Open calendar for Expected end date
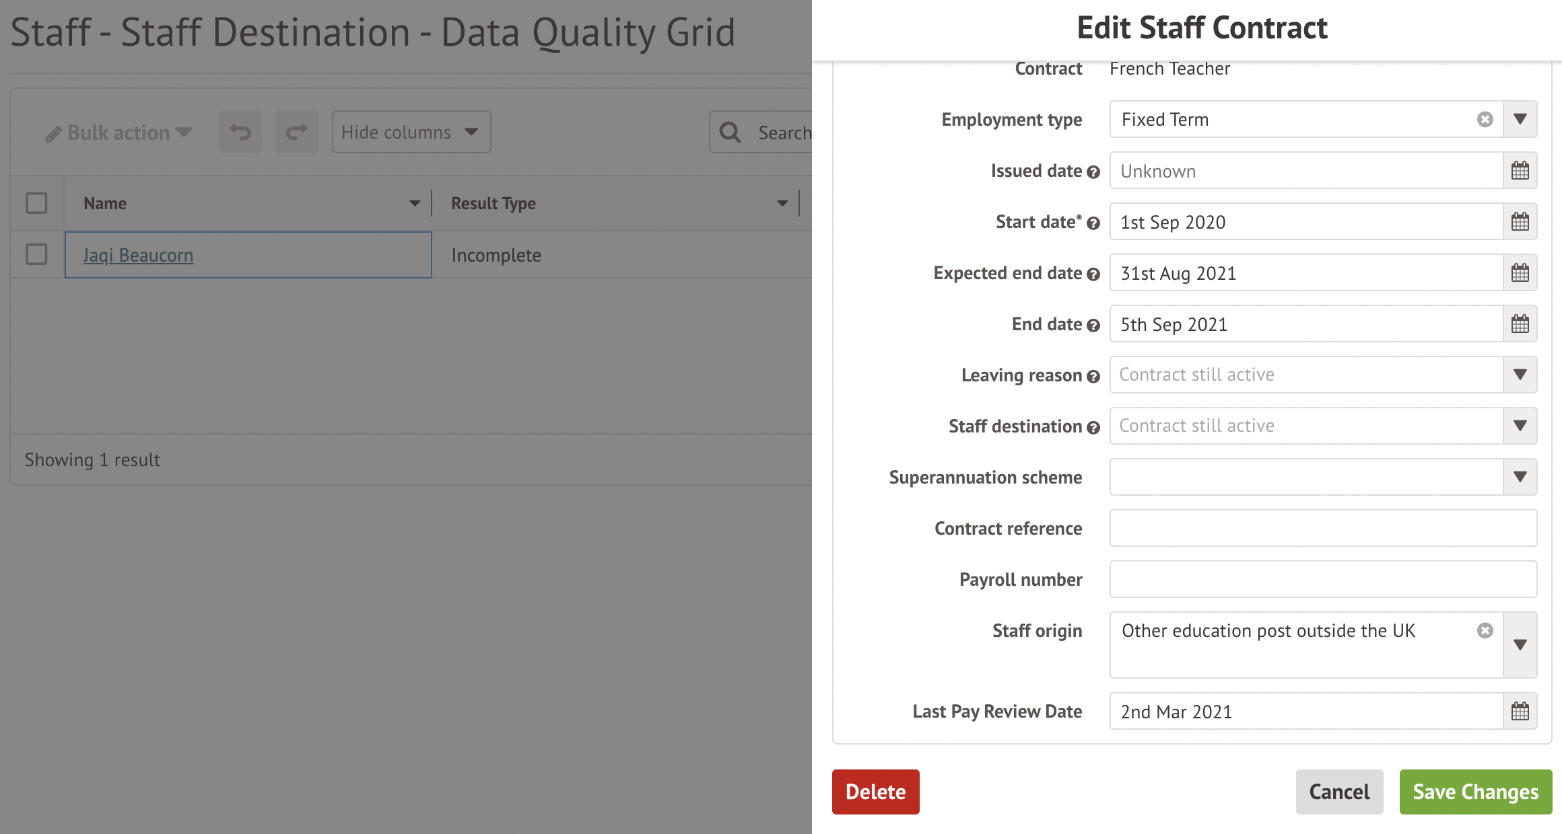The image size is (1562, 834). point(1520,273)
